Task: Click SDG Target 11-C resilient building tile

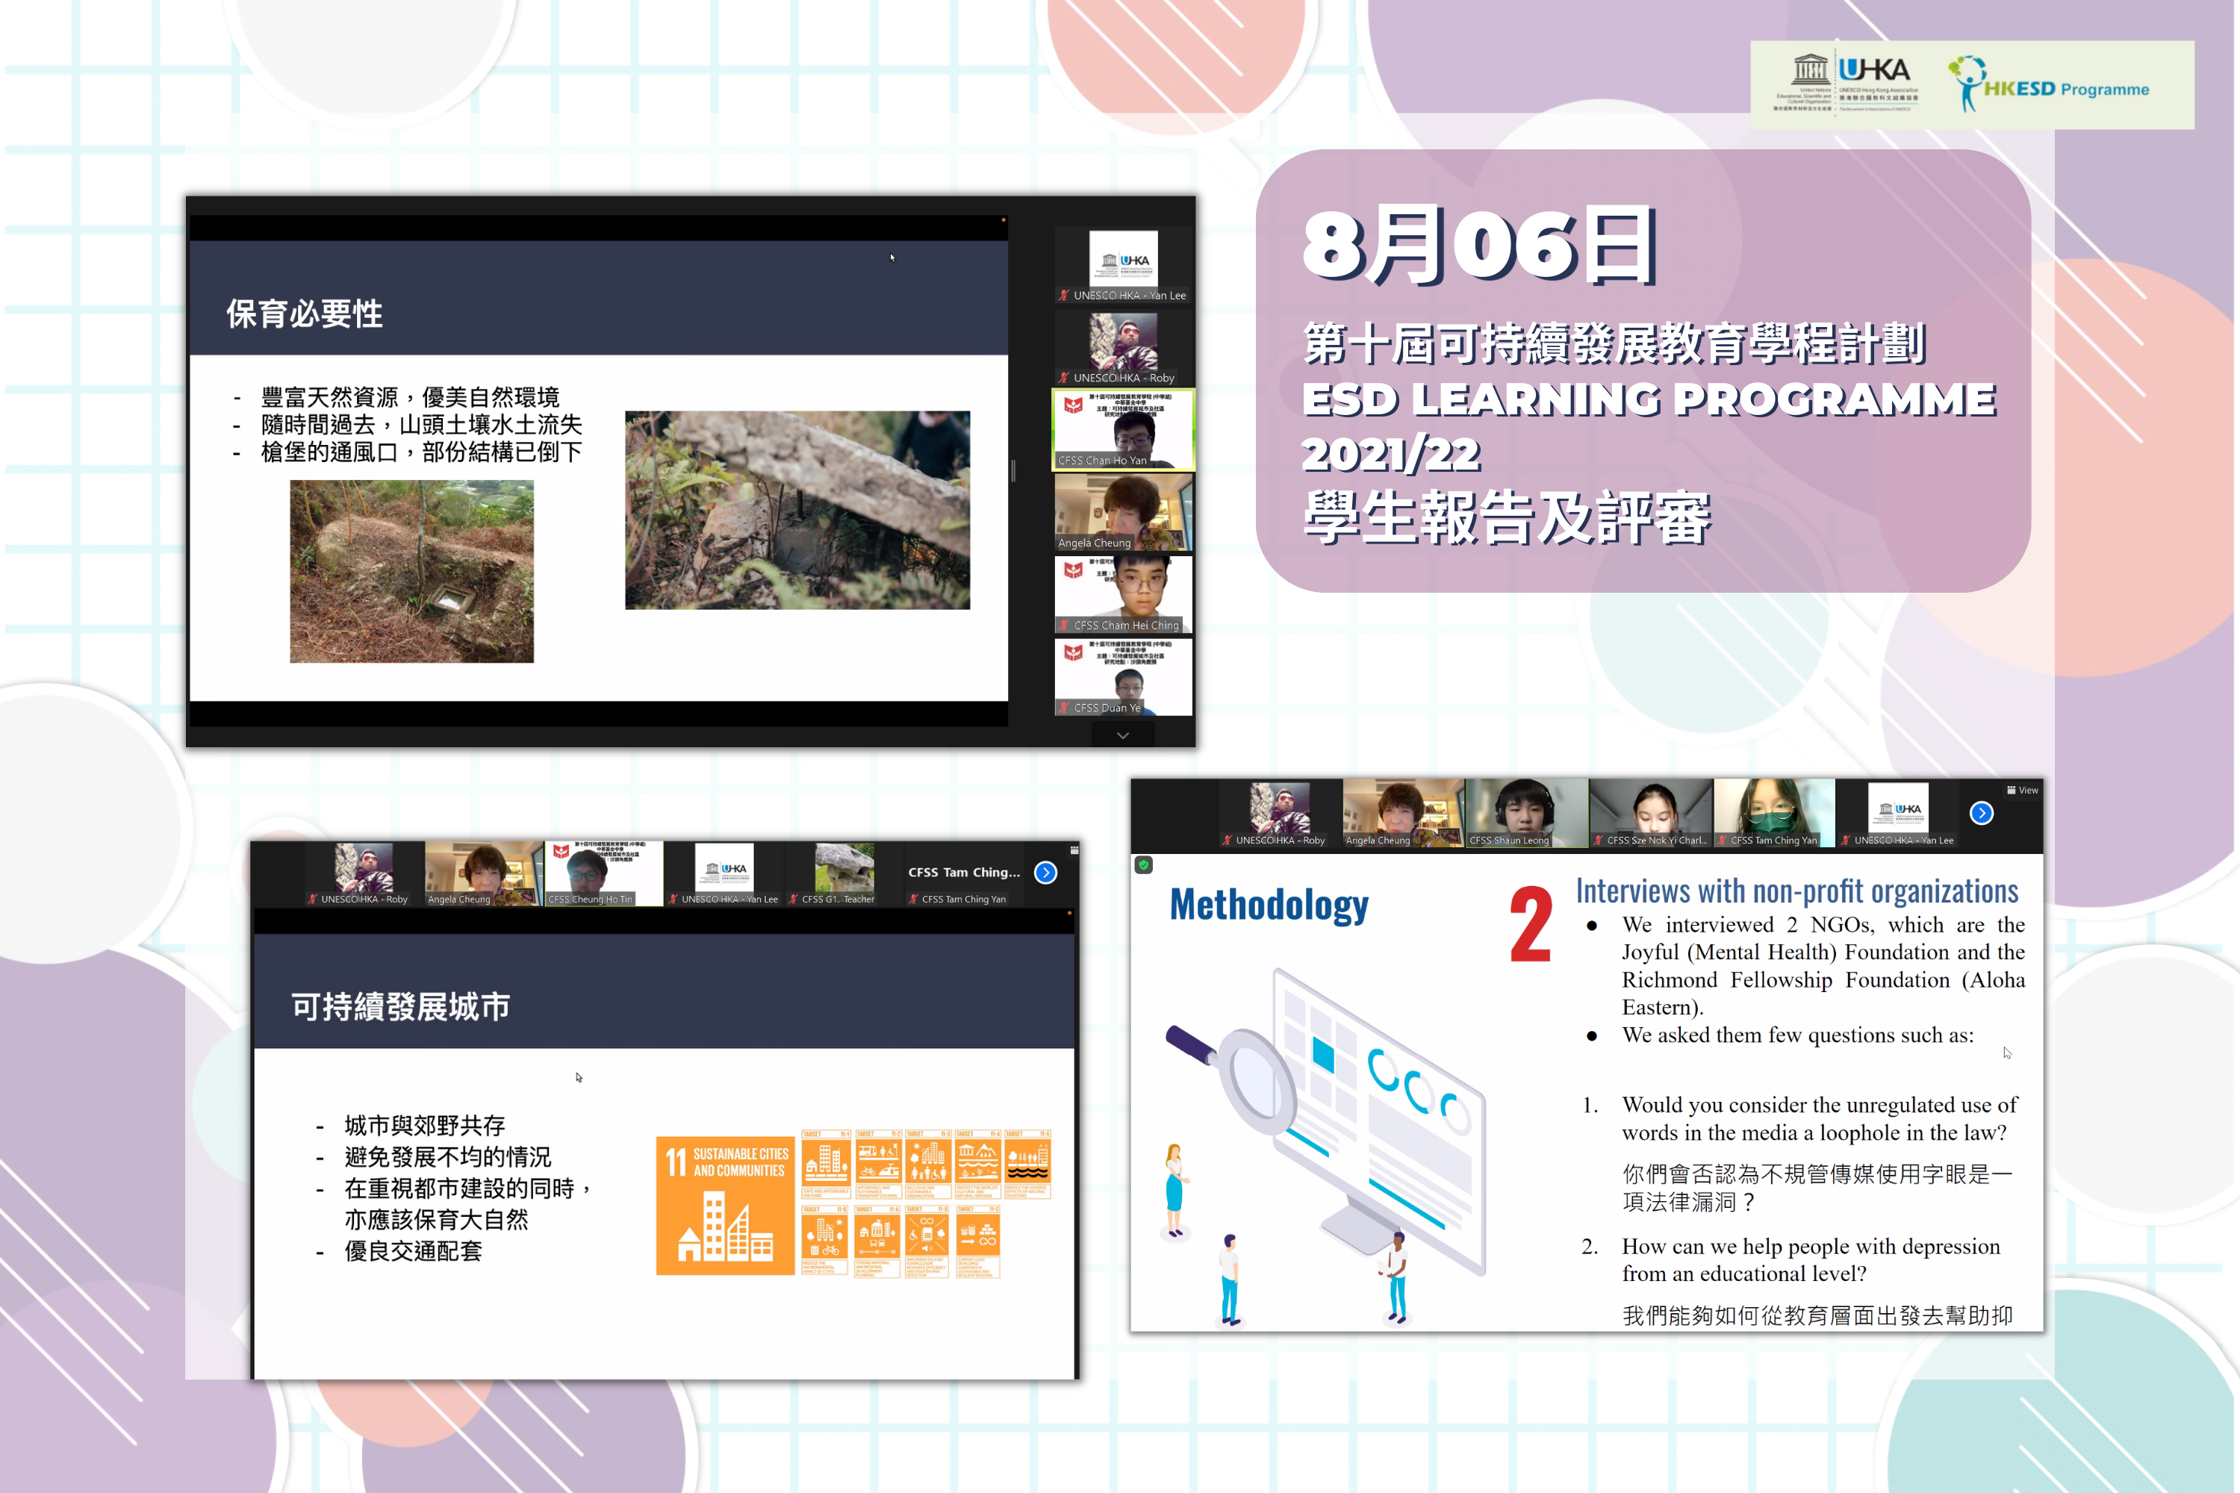Action: 977,1241
